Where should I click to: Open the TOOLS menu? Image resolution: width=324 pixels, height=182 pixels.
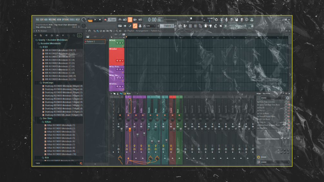tap(72, 20)
